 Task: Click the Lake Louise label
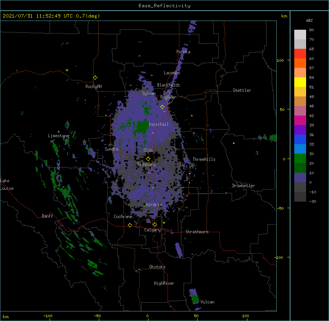click(7, 185)
